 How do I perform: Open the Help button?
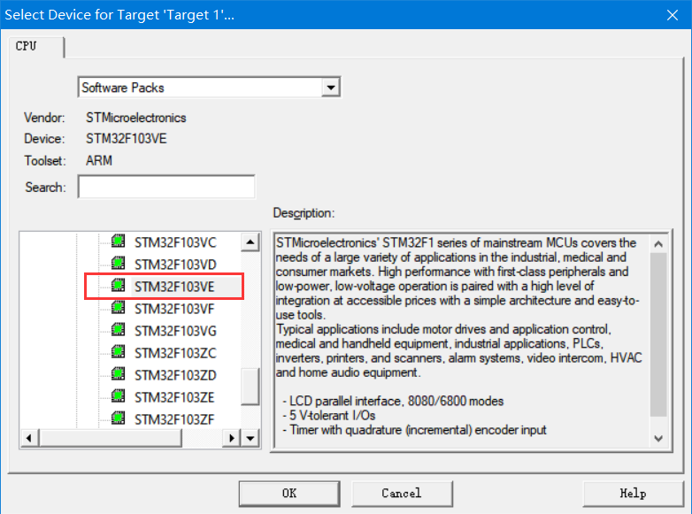coord(633,494)
